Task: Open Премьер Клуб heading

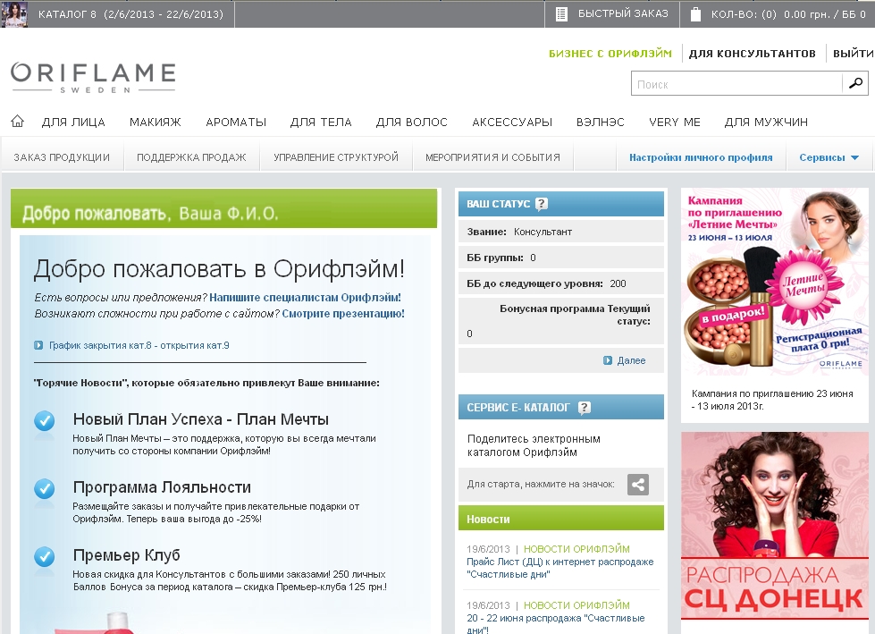Action: point(127,555)
